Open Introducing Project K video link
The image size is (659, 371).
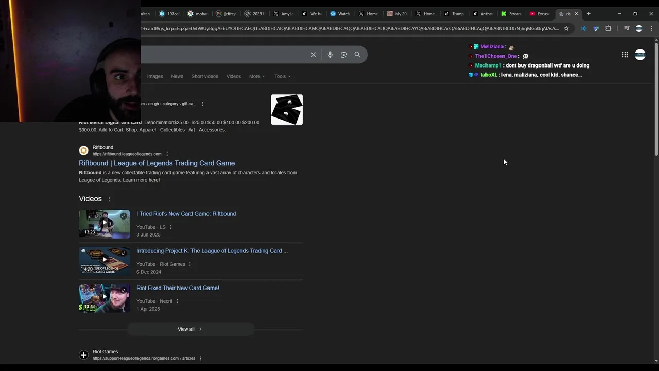[x=212, y=251]
